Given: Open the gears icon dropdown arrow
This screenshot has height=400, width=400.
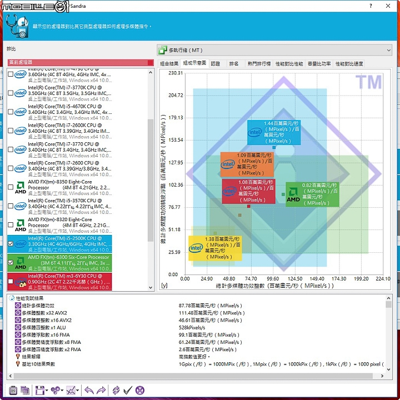Looking at the screenshot, I should pyautogui.click(x=62, y=391).
